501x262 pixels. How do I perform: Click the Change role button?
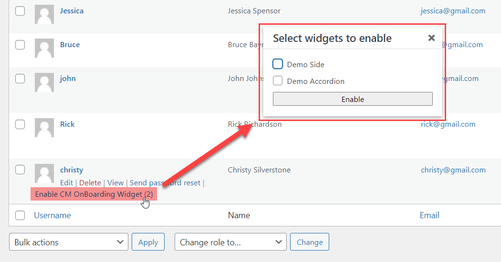(x=310, y=242)
